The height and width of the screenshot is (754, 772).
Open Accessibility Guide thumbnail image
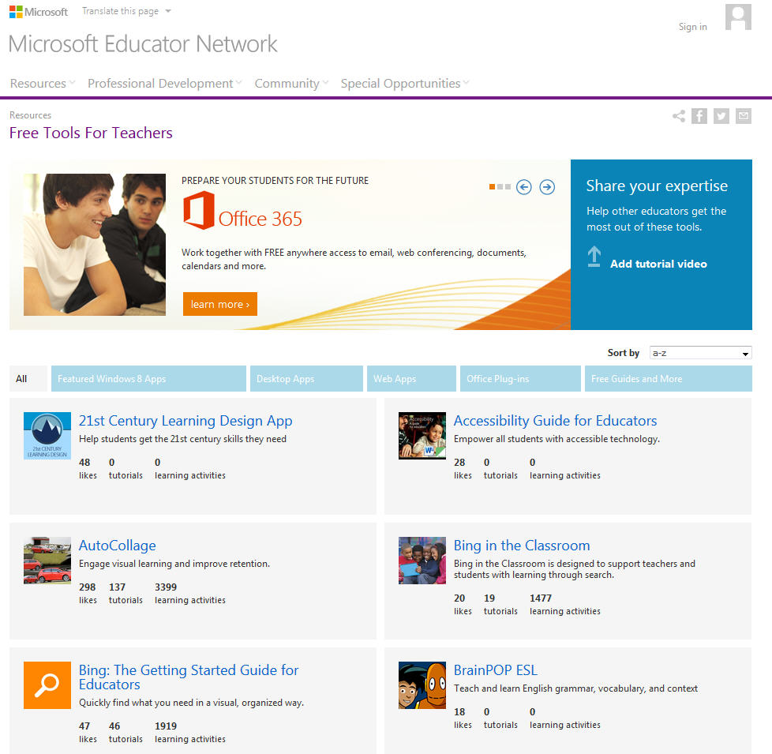(422, 436)
